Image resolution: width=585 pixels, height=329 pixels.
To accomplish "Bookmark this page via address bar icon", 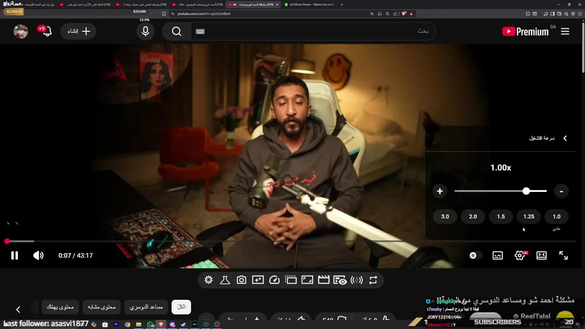I will click(x=164, y=14).
